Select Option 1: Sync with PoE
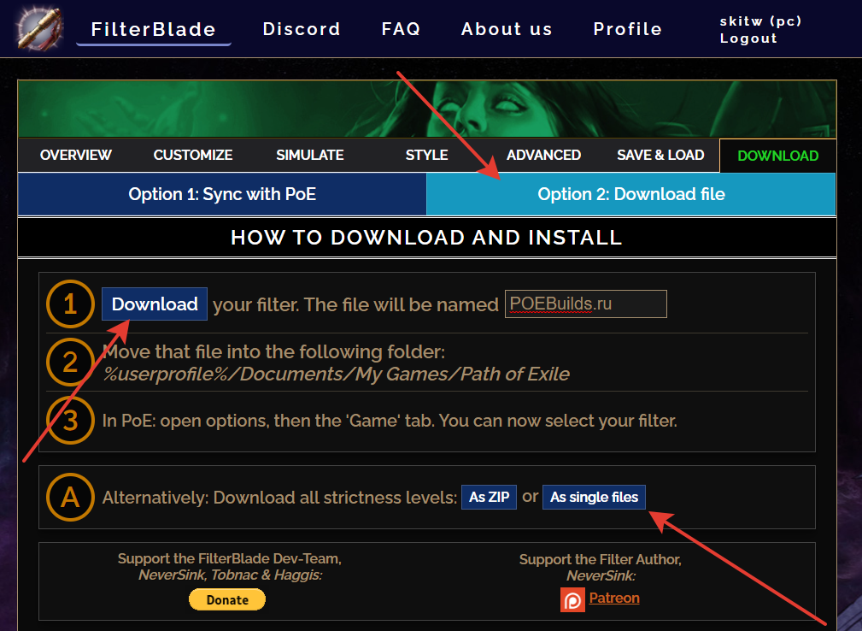This screenshot has height=631, width=862. click(x=222, y=194)
